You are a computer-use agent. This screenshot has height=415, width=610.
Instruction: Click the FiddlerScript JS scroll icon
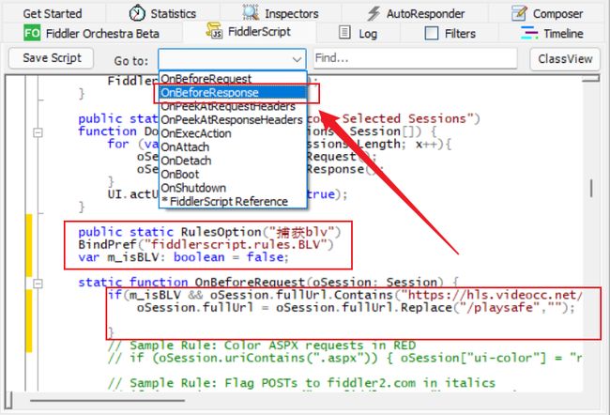coord(214,31)
